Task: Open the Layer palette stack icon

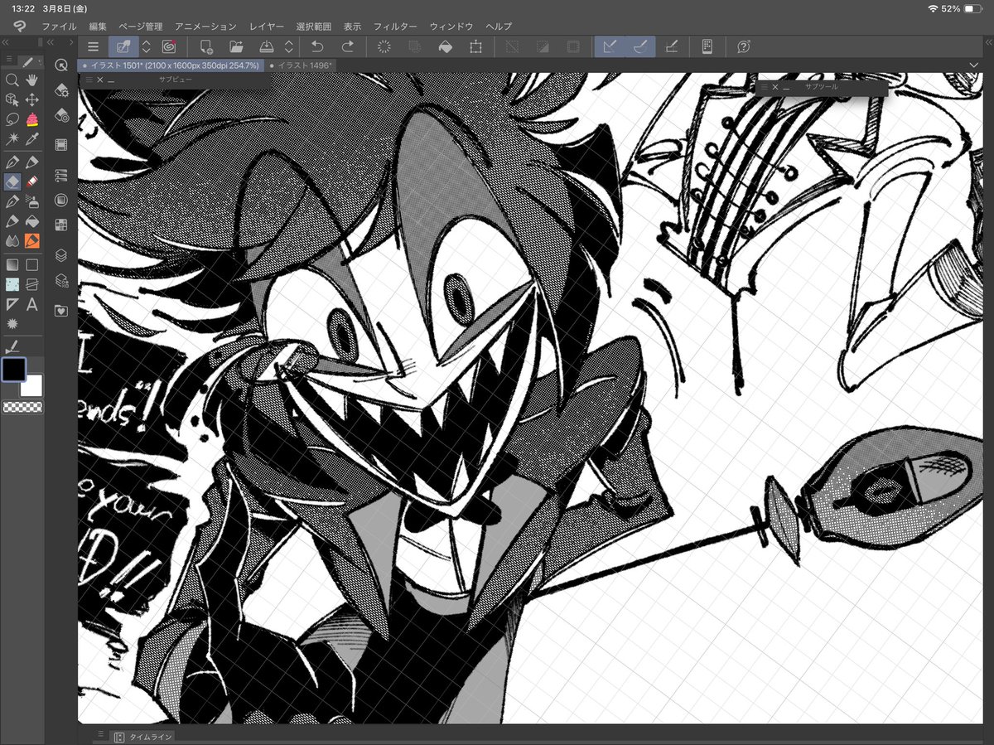Action: point(60,255)
